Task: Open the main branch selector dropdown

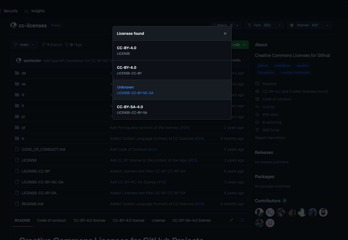Action: 24,45
